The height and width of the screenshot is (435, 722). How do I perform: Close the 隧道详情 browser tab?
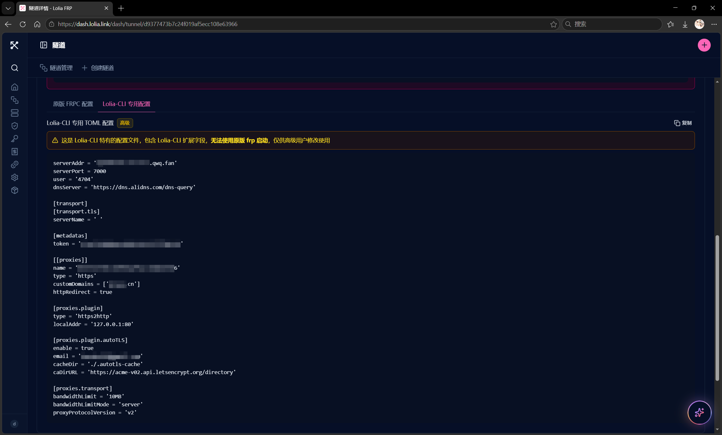coord(106,8)
